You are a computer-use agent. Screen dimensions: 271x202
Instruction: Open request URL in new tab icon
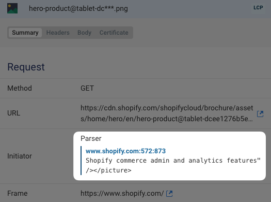click(x=260, y=114)
